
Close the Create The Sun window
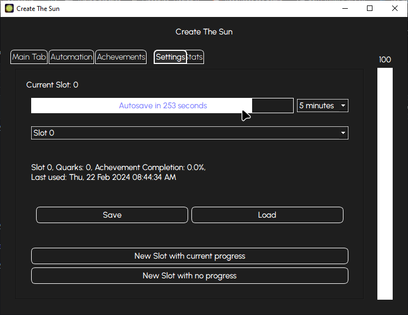[x=394, y=9]
